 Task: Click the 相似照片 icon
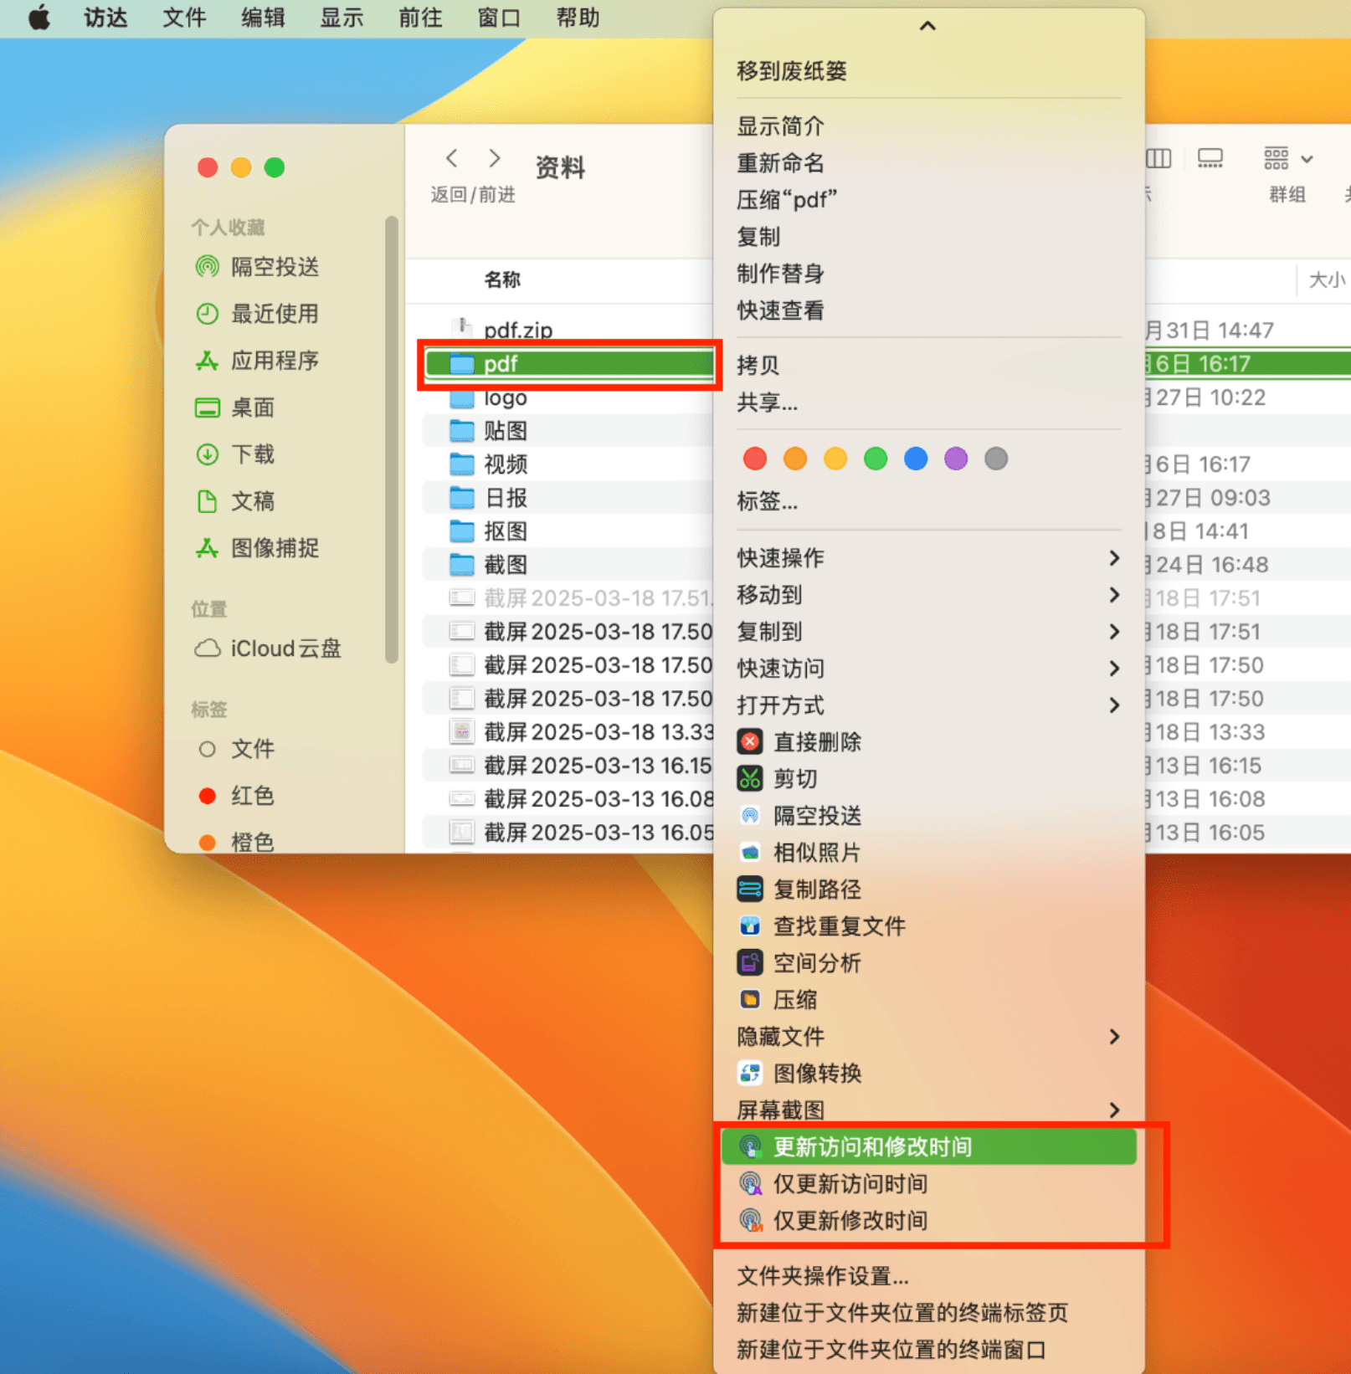pos(750,853)
